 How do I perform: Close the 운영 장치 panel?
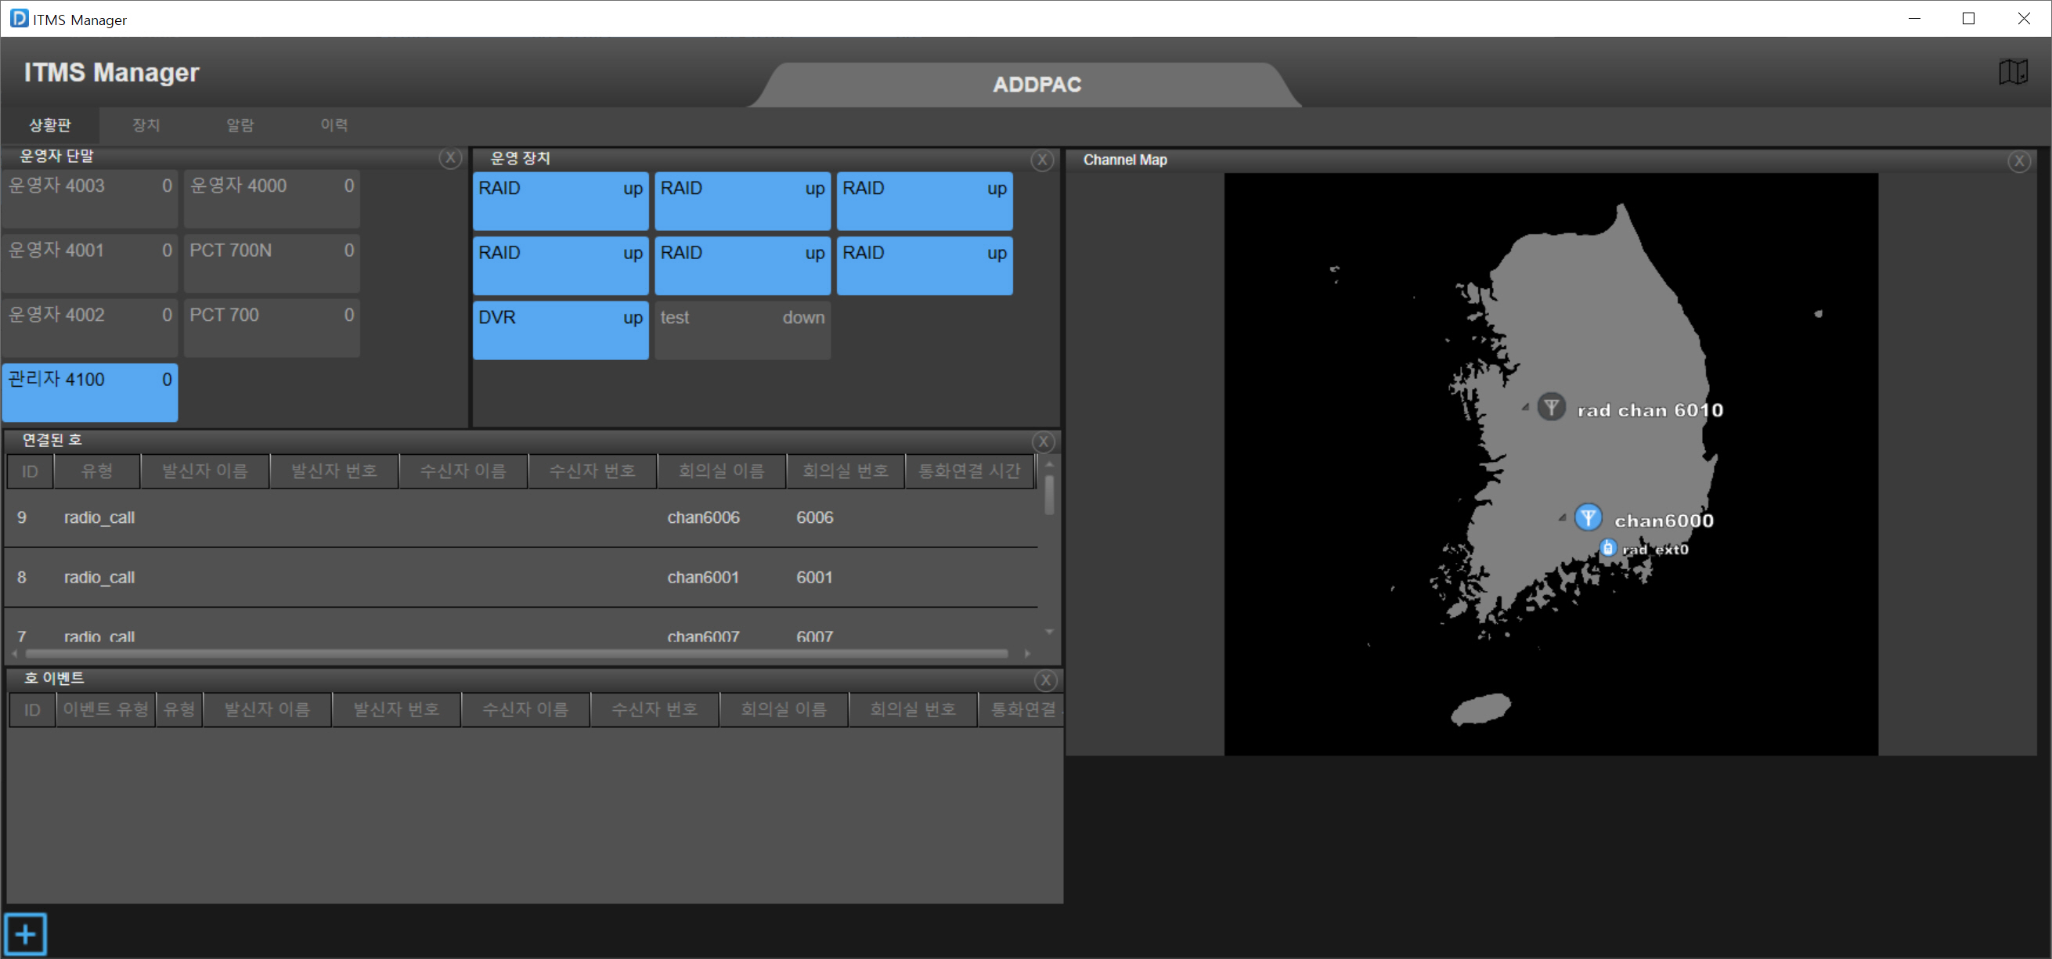coord(1041,160)
